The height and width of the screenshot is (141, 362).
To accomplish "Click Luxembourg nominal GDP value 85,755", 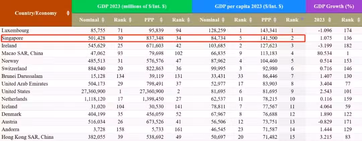I will click(x=98, y=30).
